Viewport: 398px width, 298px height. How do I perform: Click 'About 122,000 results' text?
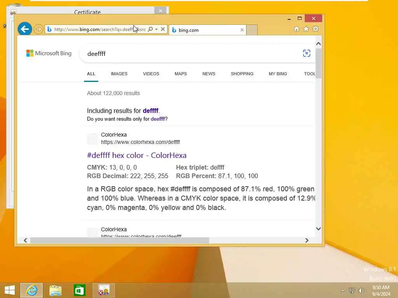[x=113, y=93]
